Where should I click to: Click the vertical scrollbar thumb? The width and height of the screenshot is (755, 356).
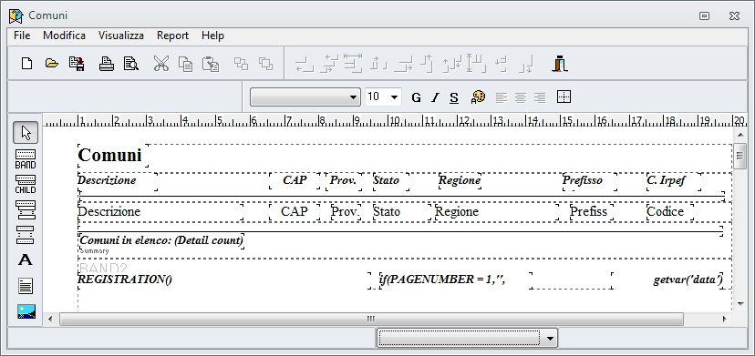740,156
